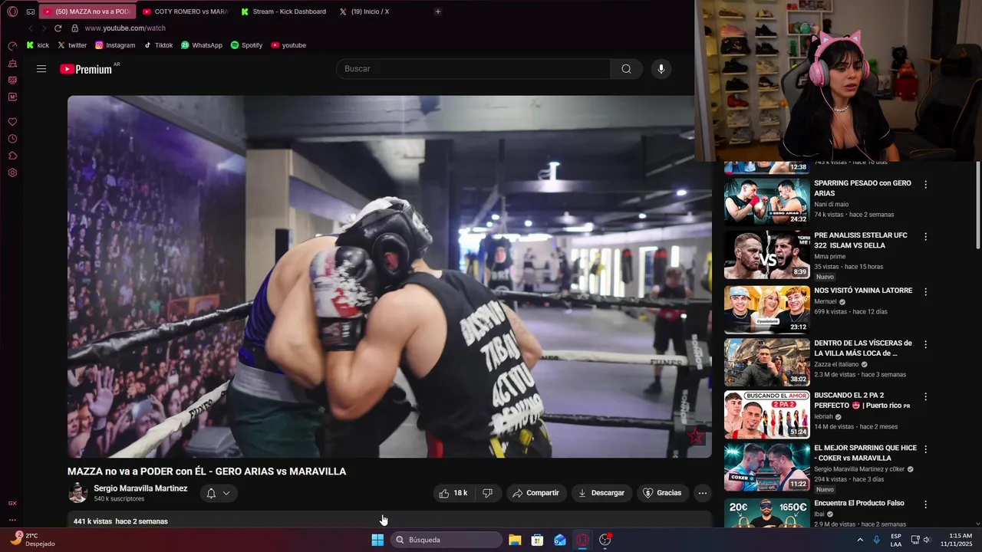This screenshot has width=982, height=552.
Task: Open options for Encuentra El Producto Falso
Action: click(925, 504)
